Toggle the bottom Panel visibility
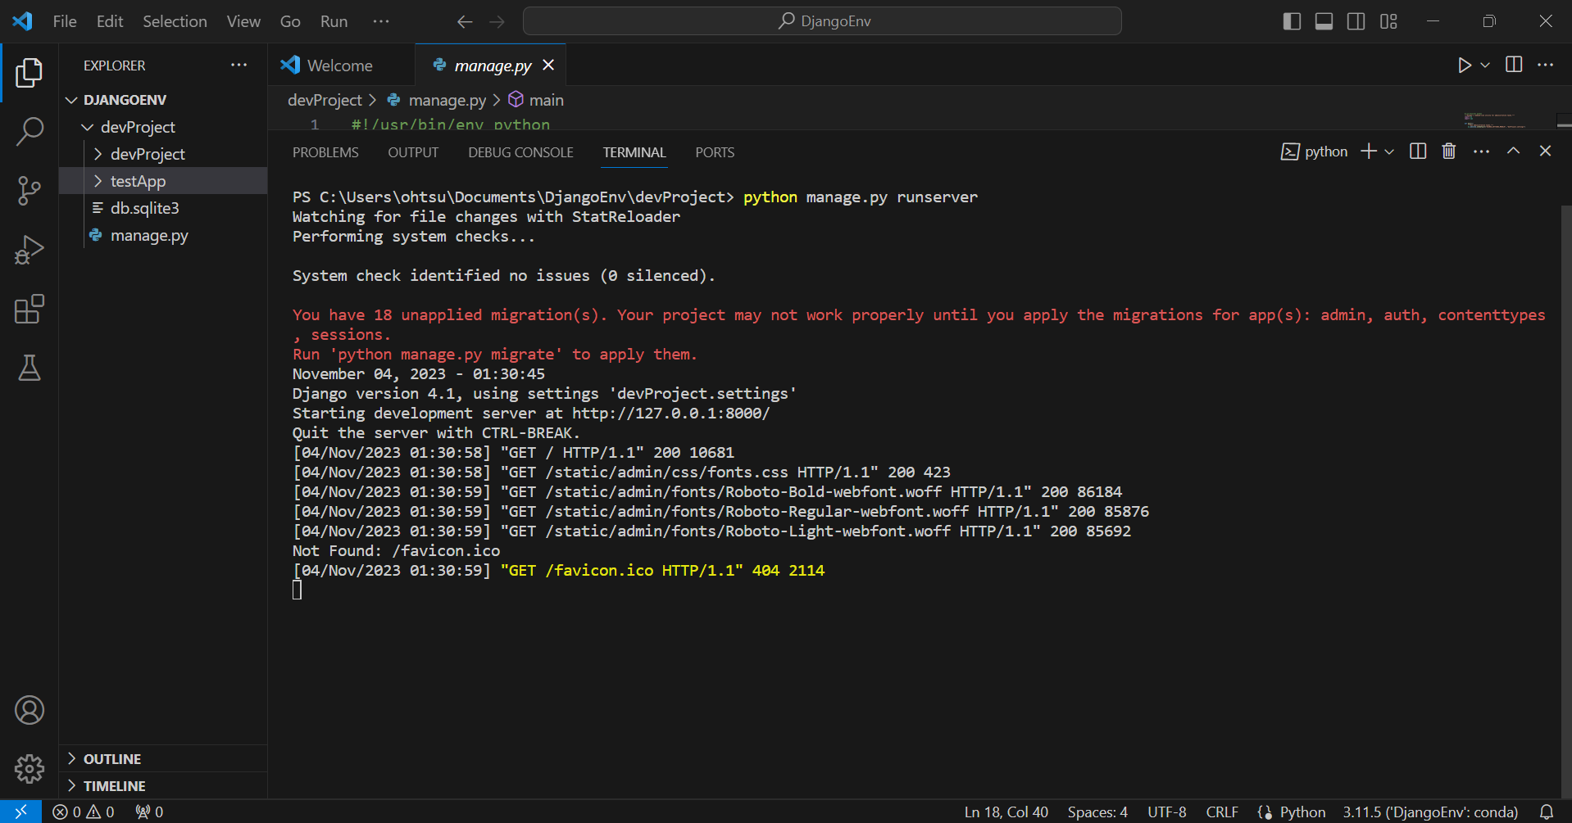The image size is (1572, 823). (x=1323, y=21)
